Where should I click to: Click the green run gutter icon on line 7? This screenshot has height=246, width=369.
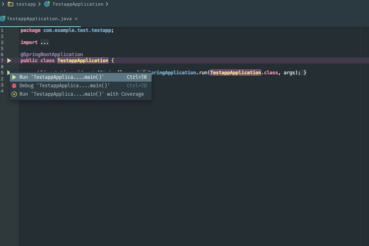[x=9, y=61]
